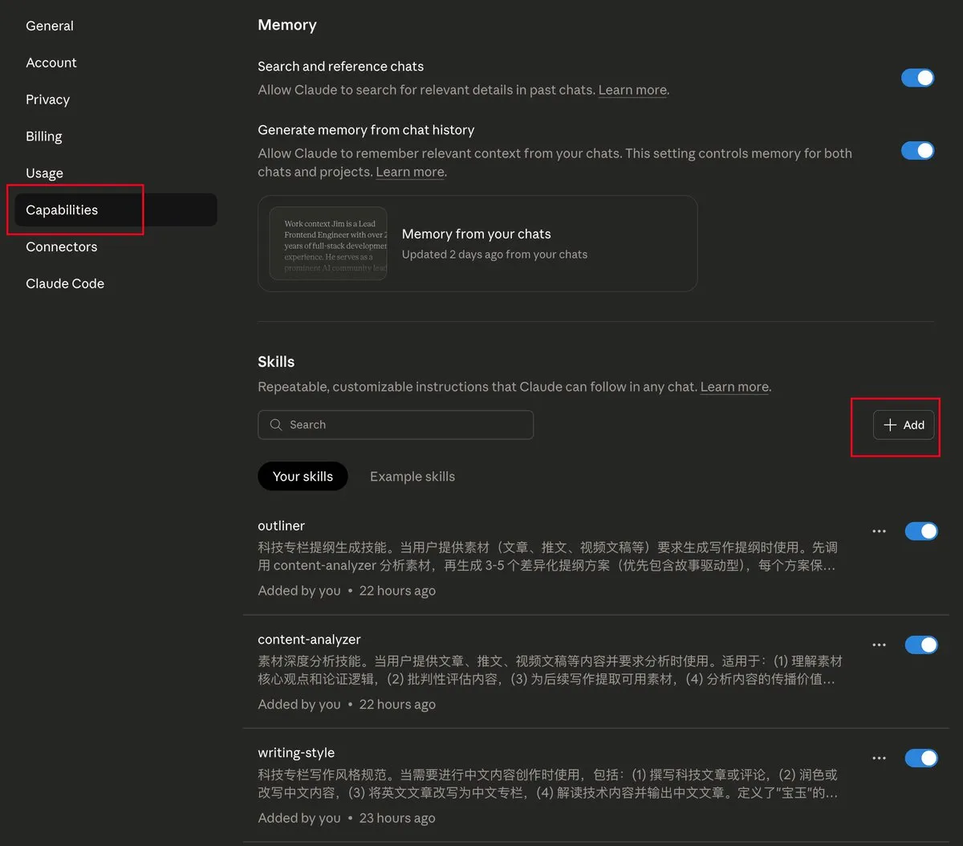Viewport: 963px width, 846px height.
Task: Open options menu for outliner skill
Action: pyautogui.click(x=879, y=531)
